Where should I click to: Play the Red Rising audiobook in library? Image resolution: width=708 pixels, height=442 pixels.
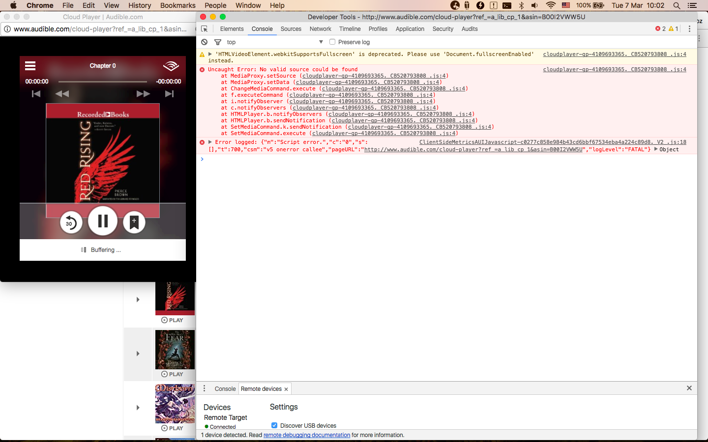pos(172,320)
